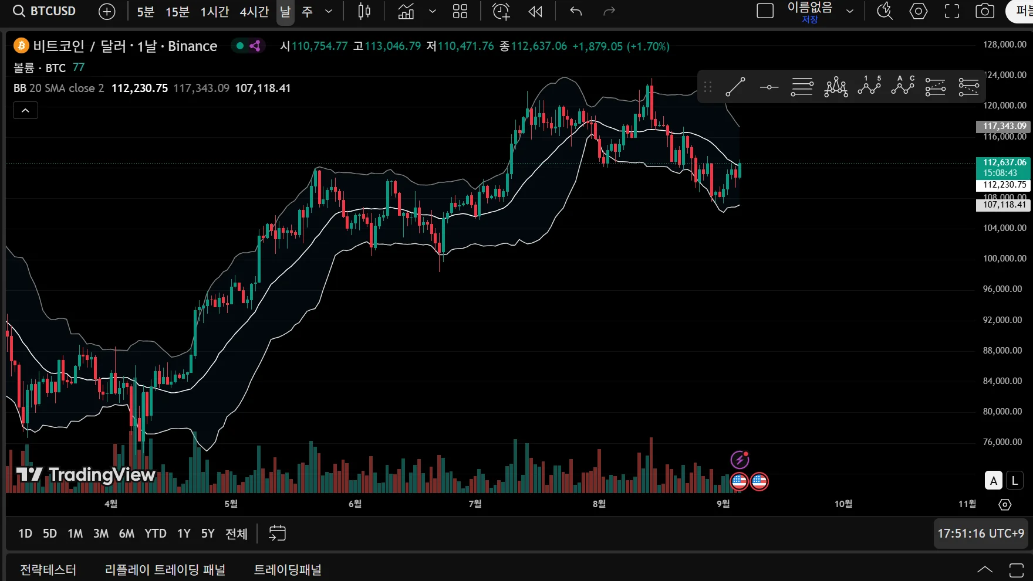This screenshot has height=581, width=1033.
Task: Open the layout grid templates icon
Action: coord(460,11)
